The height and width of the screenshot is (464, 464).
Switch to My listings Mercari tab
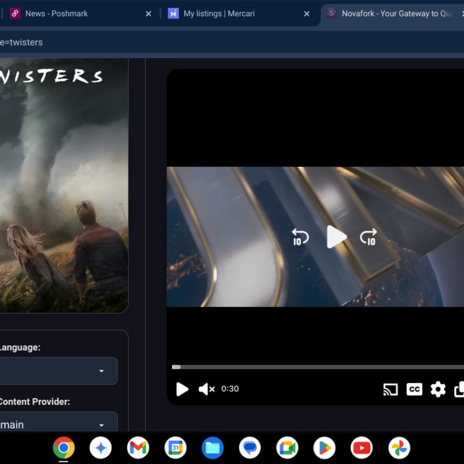232,14
